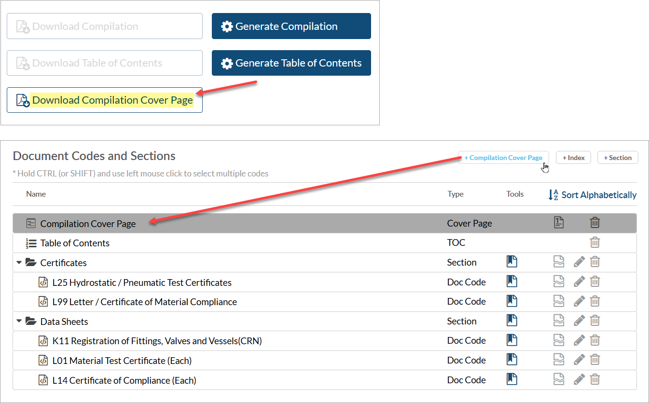This screenshot has width=649, height=403.
Task: Click Generate Table of Contents button
Action: [291, 63]
